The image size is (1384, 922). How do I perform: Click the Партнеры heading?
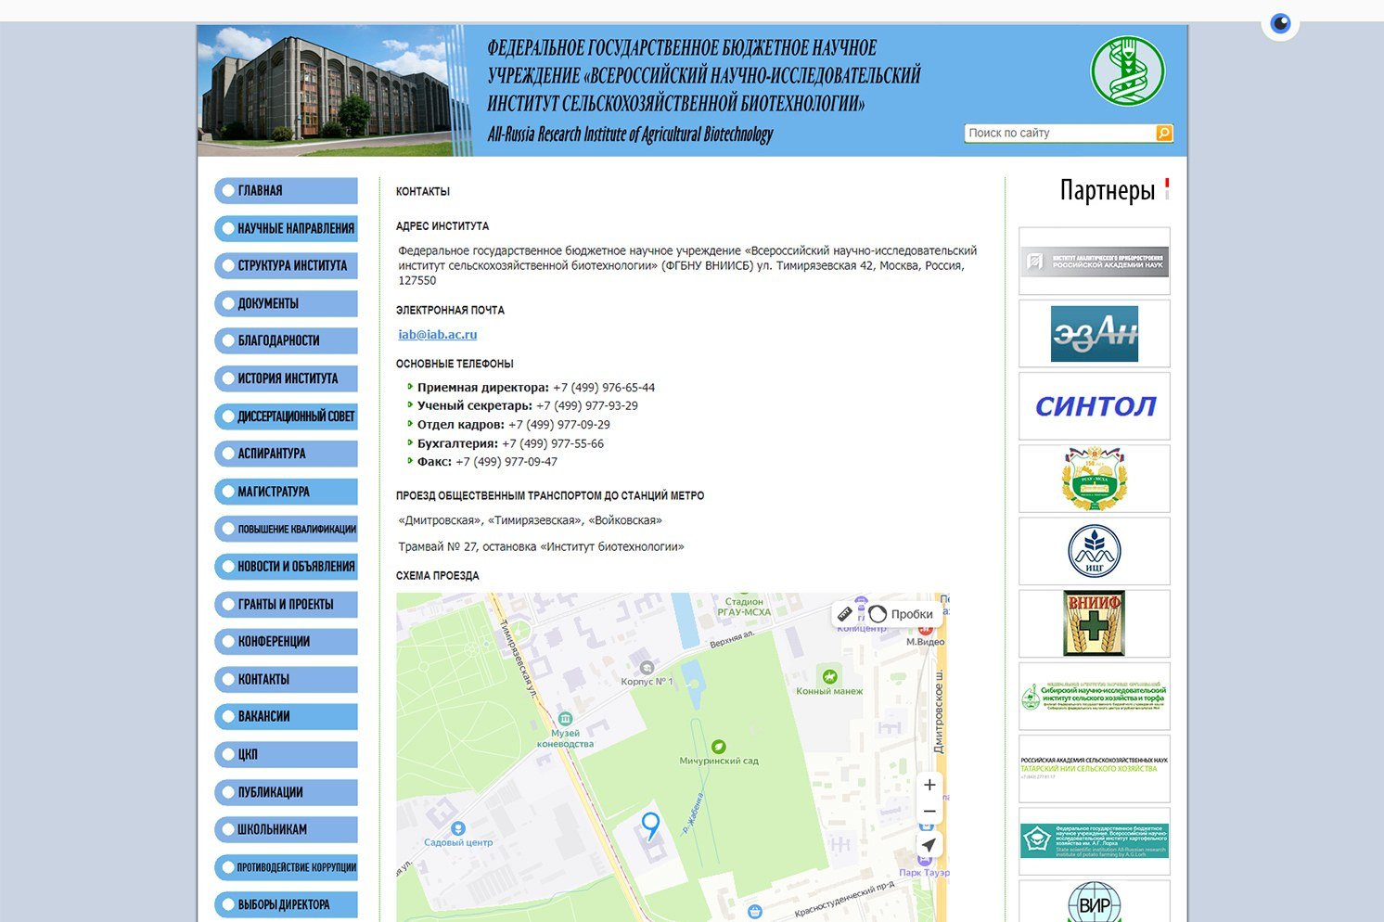[x=1108, y=190]
